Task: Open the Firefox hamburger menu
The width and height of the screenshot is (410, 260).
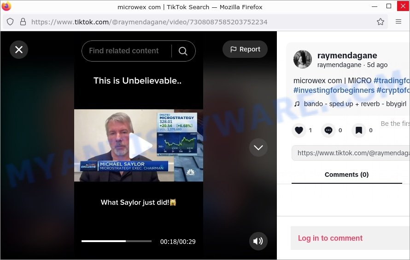Action: [x=398, y=22]
